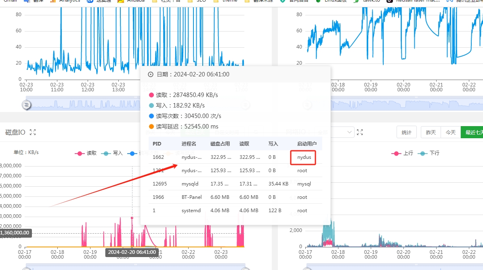Click the 统计 button
The image size is (483, 270).
tap(406, 132)
